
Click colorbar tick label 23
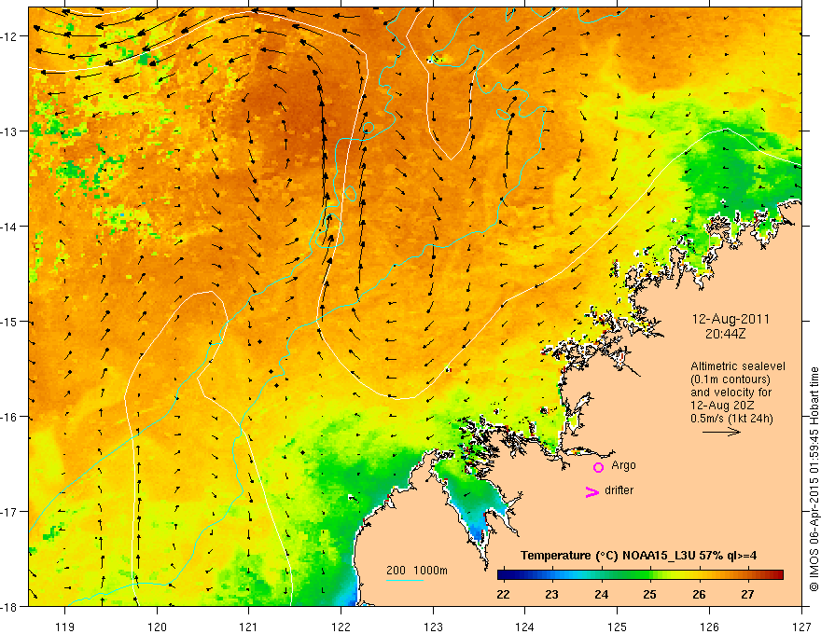(551, 594)
